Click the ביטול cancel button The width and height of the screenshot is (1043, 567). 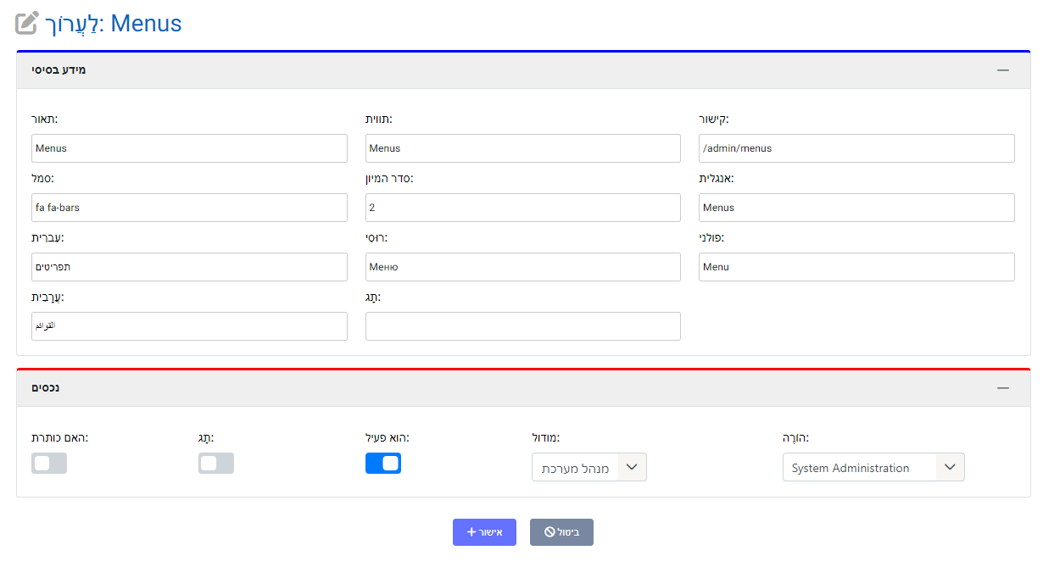(x=561, y=532)
